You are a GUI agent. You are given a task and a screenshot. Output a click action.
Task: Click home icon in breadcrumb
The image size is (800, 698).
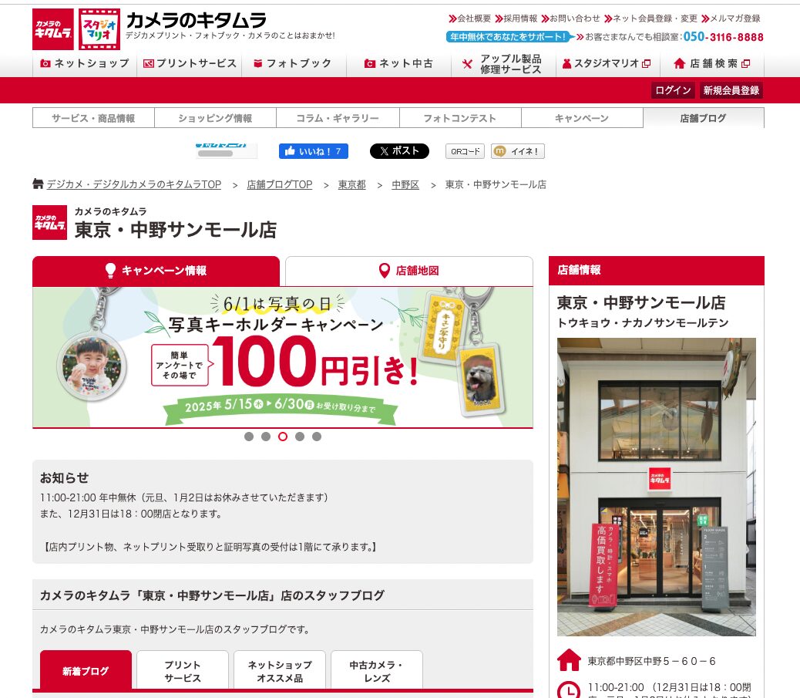(x=38, y=184)
